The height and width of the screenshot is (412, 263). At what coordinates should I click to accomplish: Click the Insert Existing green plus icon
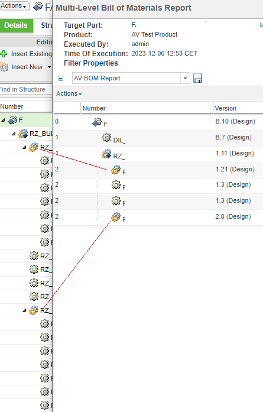point(4,54)
